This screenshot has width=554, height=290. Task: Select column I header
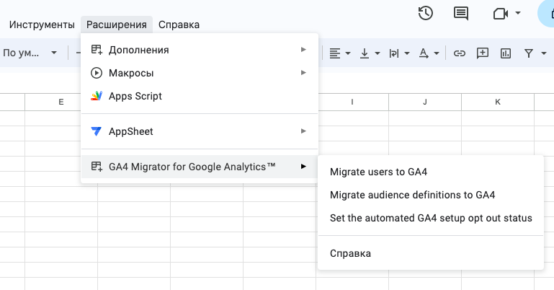tap(352, 102)
